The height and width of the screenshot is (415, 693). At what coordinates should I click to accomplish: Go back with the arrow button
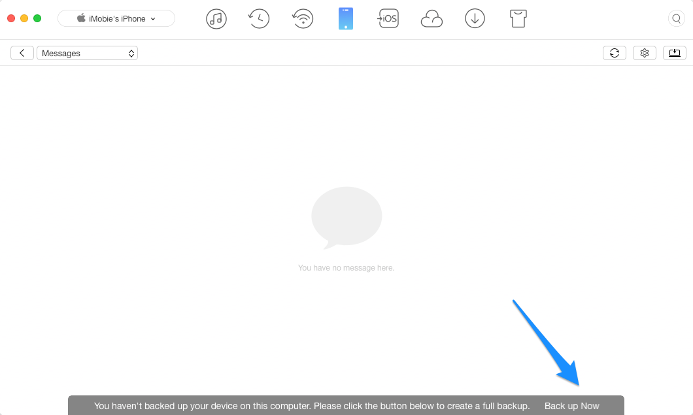coord(22,53)
